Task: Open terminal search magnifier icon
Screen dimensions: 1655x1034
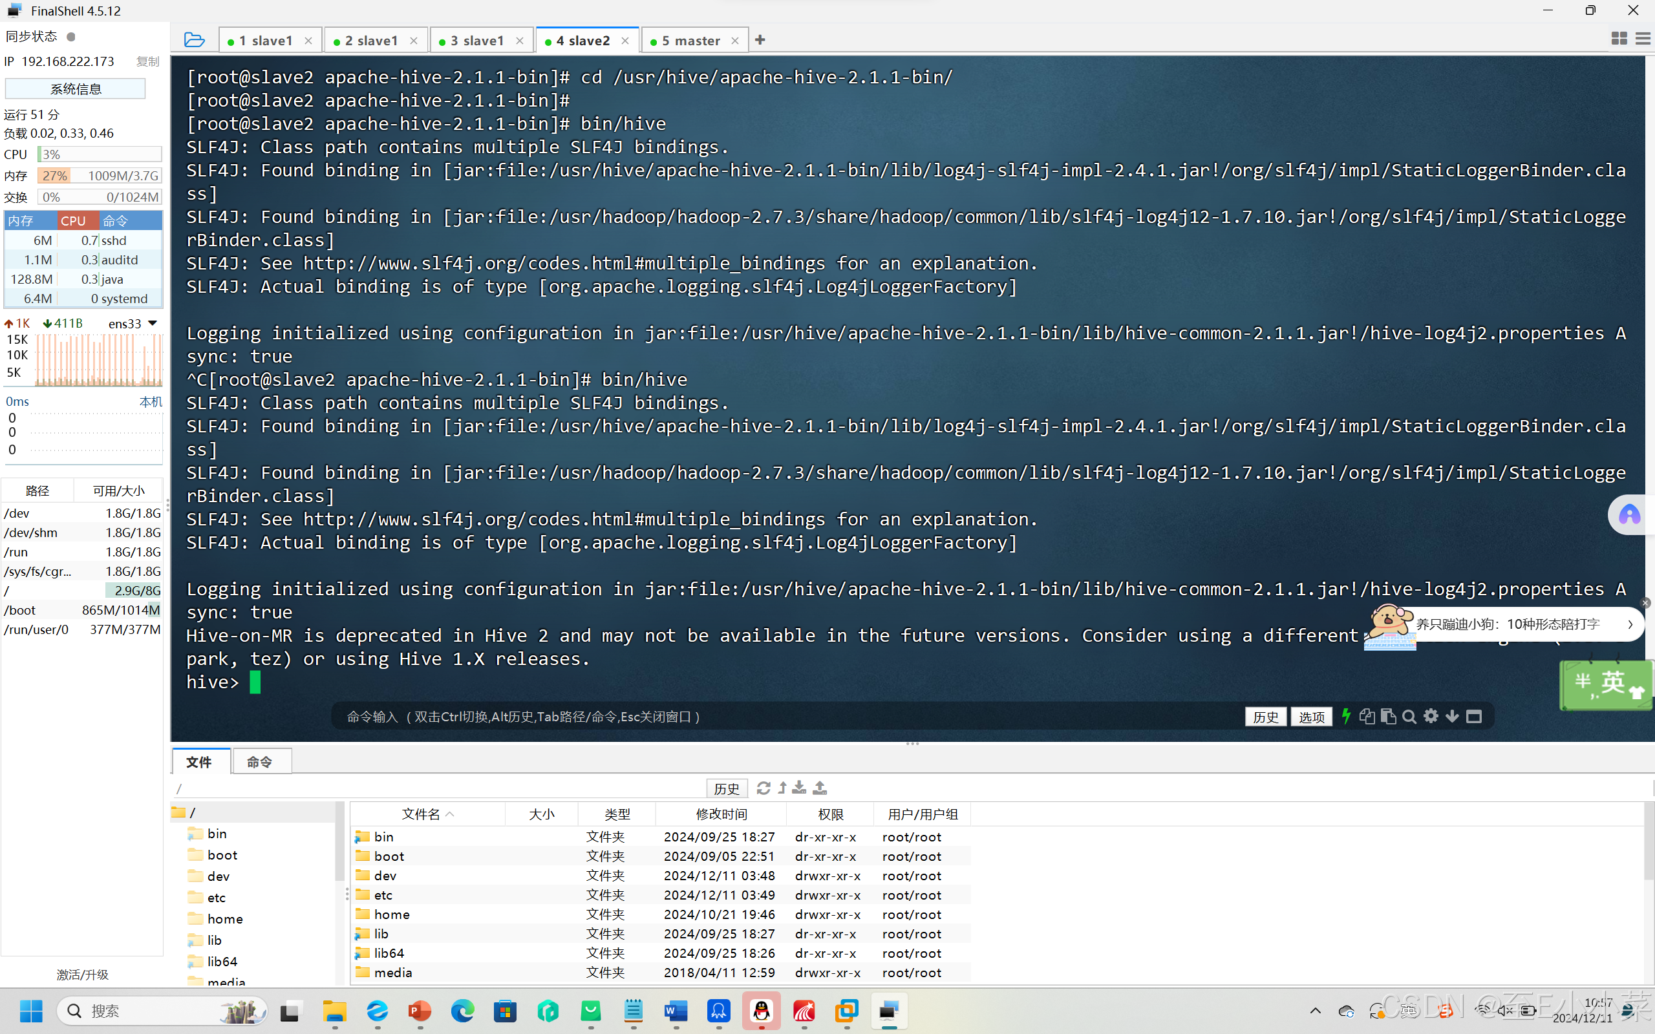Action: pyautogui.click(x=1409, y=716)
